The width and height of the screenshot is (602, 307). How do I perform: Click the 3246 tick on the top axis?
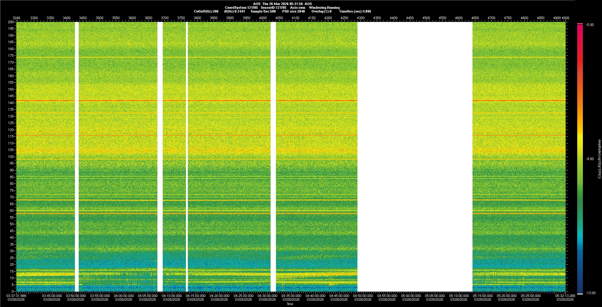(16, 18)
